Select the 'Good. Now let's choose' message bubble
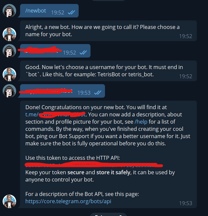 click(108, 71)
